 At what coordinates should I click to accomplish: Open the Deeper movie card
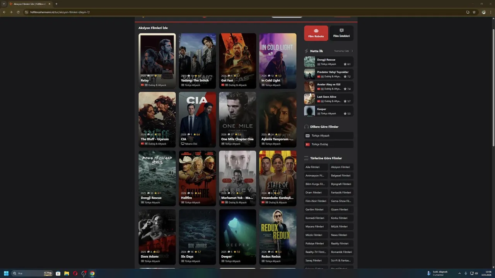[237, 237]
